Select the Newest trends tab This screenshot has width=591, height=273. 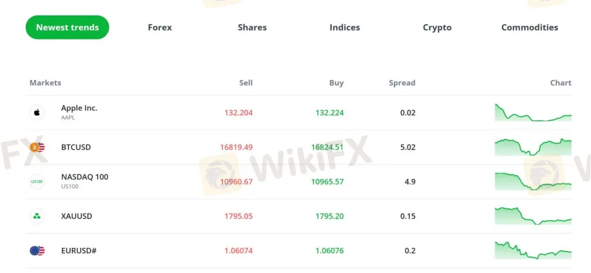coord(67,27)
